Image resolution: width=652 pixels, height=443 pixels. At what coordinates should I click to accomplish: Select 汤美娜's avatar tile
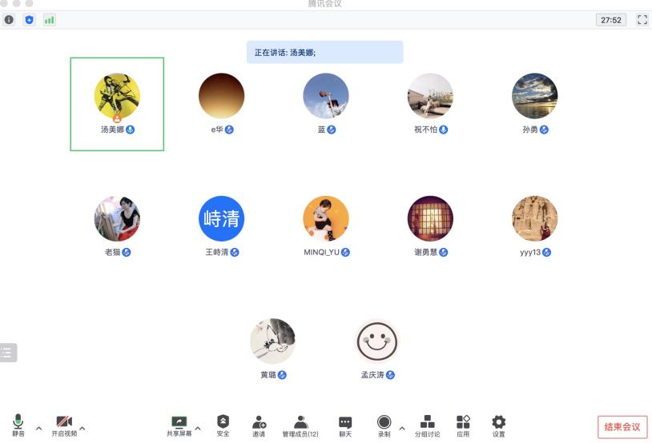[117, 102]
